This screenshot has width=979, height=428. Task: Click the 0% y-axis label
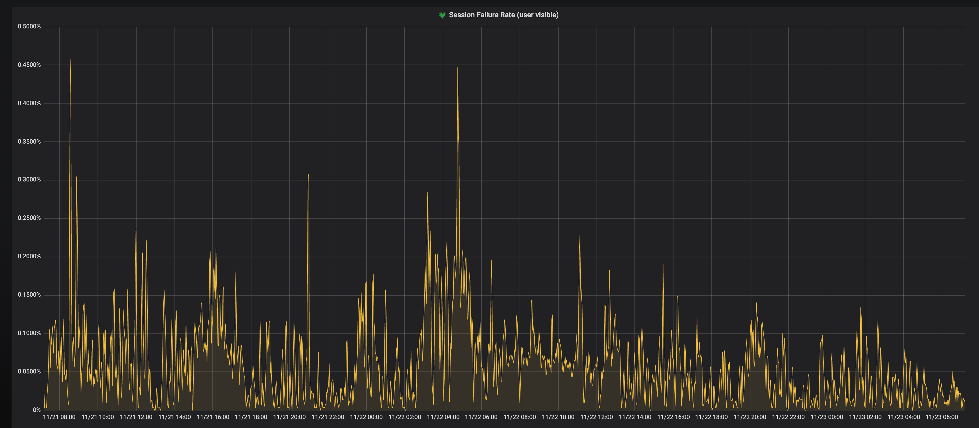pyautogui.click(x=37, y=410)
